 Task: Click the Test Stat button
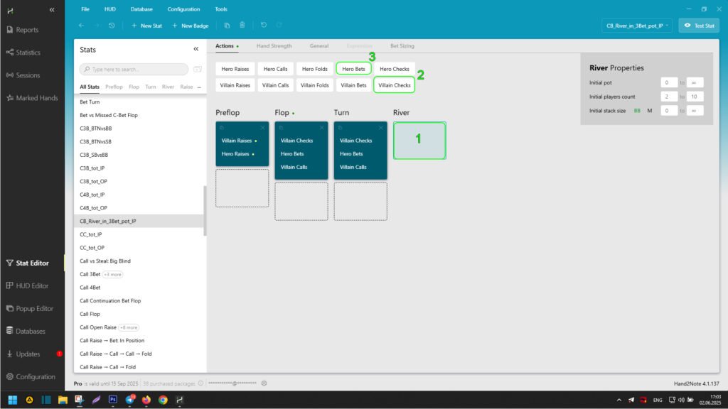pos(699,26)
